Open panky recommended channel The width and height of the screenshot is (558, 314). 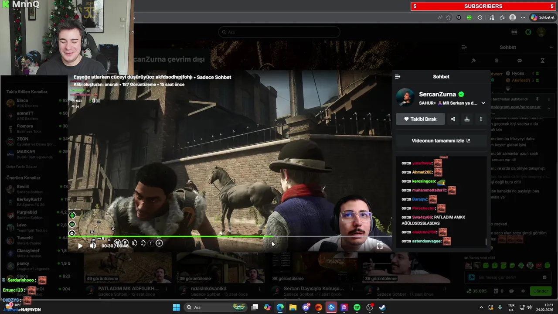35,266
